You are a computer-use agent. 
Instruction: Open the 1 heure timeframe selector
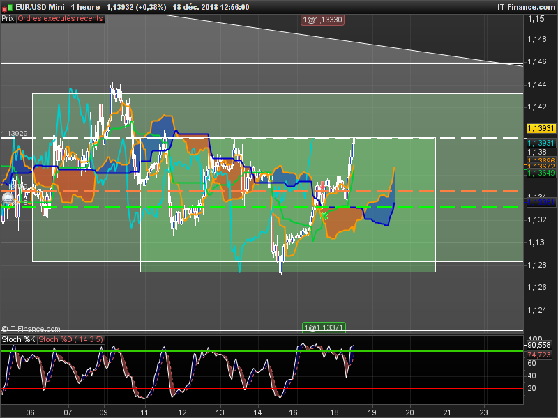84,7
